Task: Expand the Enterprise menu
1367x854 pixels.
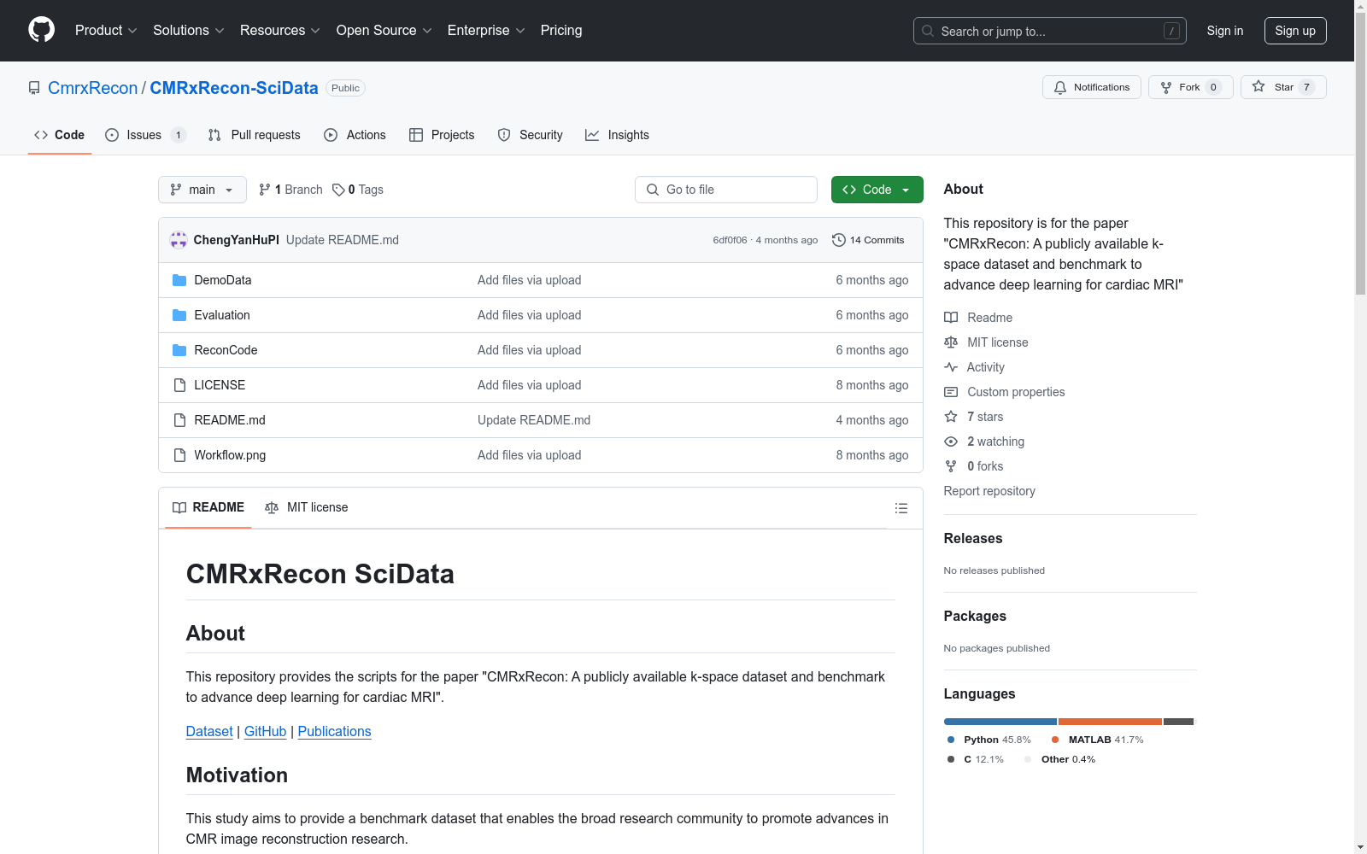Action: coord(486,30)
